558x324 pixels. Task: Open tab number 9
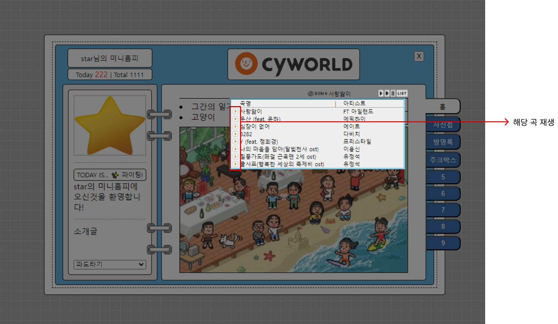pyautogui.click(x=443, y=243)
